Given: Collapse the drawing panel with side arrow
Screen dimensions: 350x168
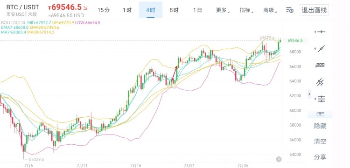Looking at the screenshot, I should point(309,94).
